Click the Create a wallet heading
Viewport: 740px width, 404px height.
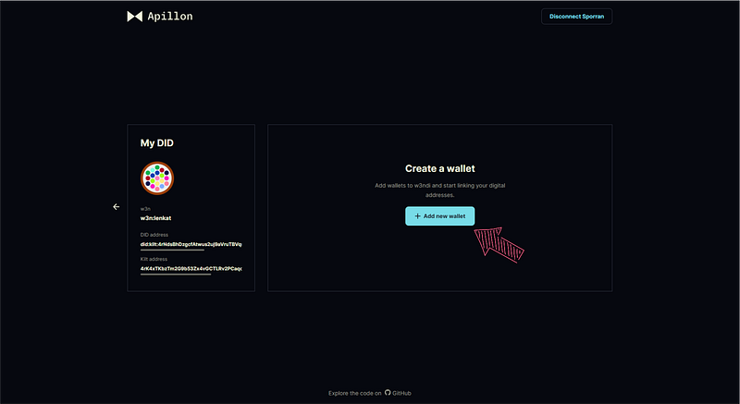(440, 168)
